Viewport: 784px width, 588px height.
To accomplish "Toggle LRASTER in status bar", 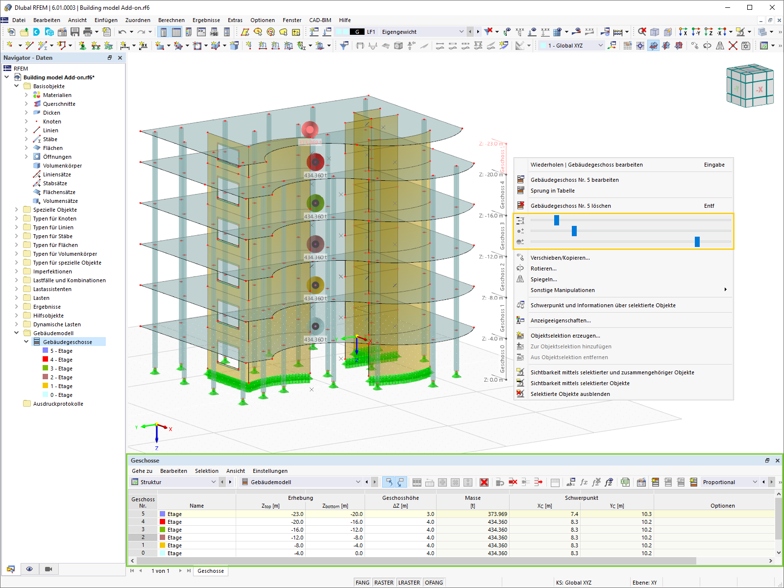I will 409,583.
